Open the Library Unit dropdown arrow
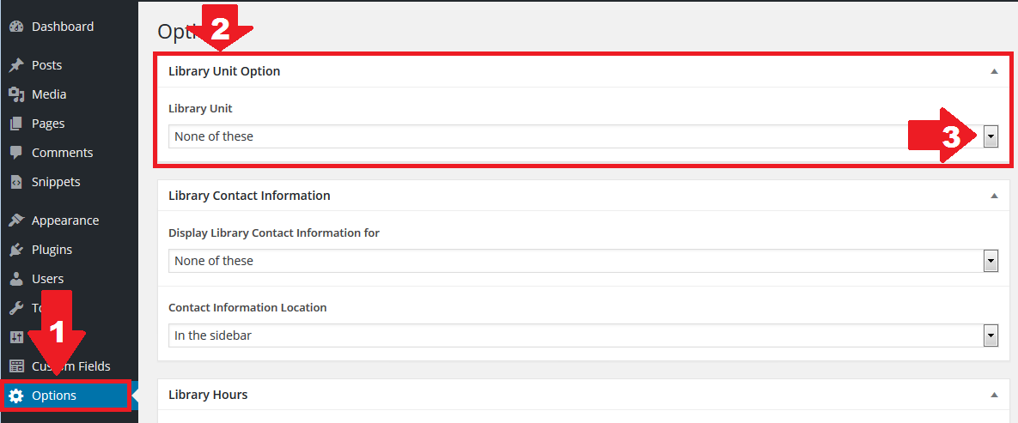Screen dimensions: 1018x423 coord(991,136)
